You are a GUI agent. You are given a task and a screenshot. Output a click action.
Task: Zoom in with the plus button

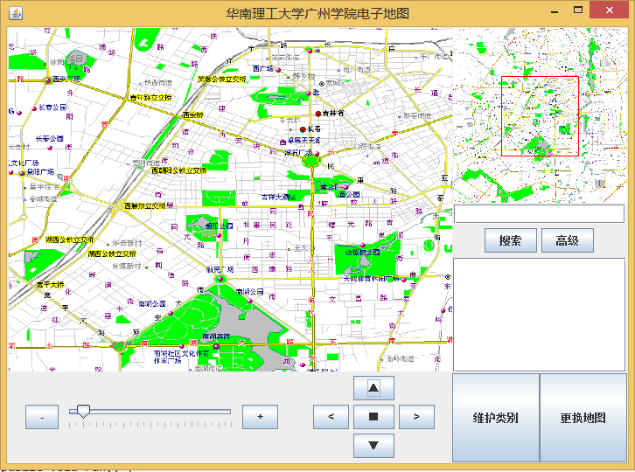[260, 418]
